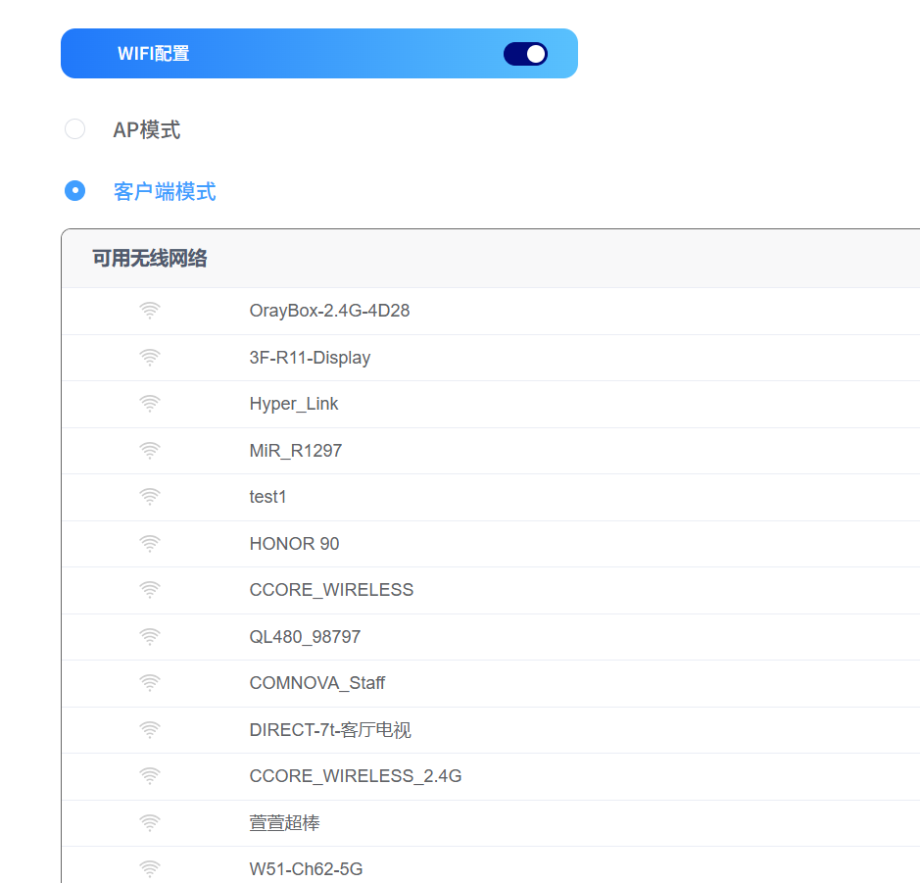Image resolution: width=920 pixels, height=883 pixels.
Task: Click the 客户端模式 label text
Action: tap(165, 191)
